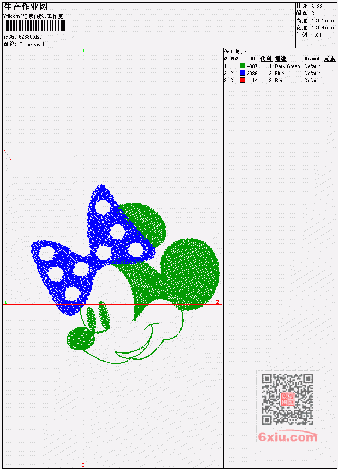Click 'Default' brand in Blue row
Image resolution: width=338 pixels, height=469 pixels.
coord(312,74)
